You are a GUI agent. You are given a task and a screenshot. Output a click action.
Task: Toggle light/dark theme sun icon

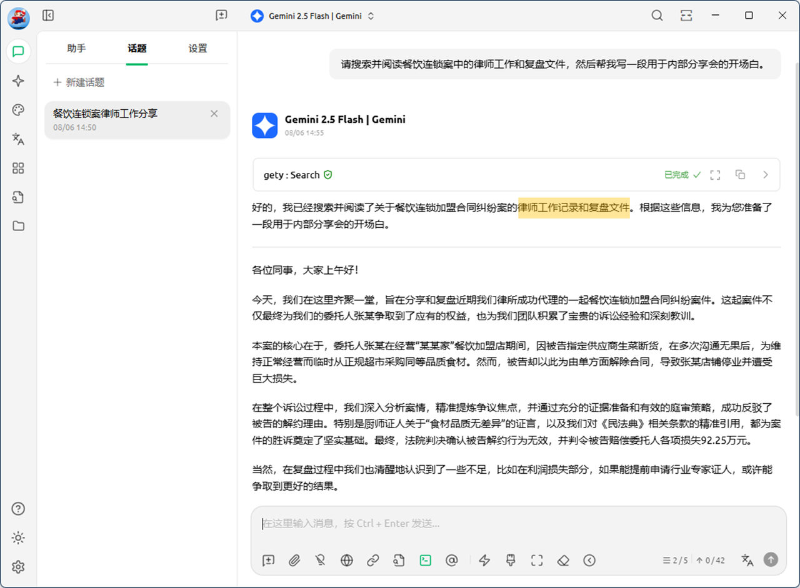(18, 537)
